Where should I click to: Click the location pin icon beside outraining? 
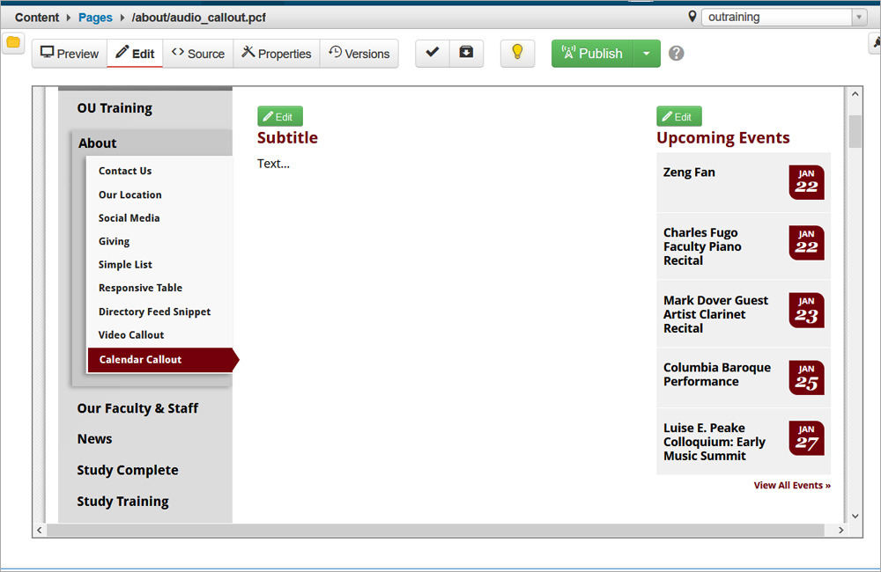(x=692, y=16)
